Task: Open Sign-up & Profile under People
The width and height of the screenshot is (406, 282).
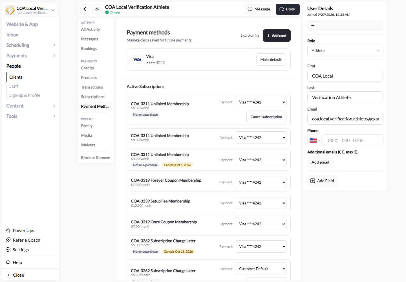Action: point(25,95)
